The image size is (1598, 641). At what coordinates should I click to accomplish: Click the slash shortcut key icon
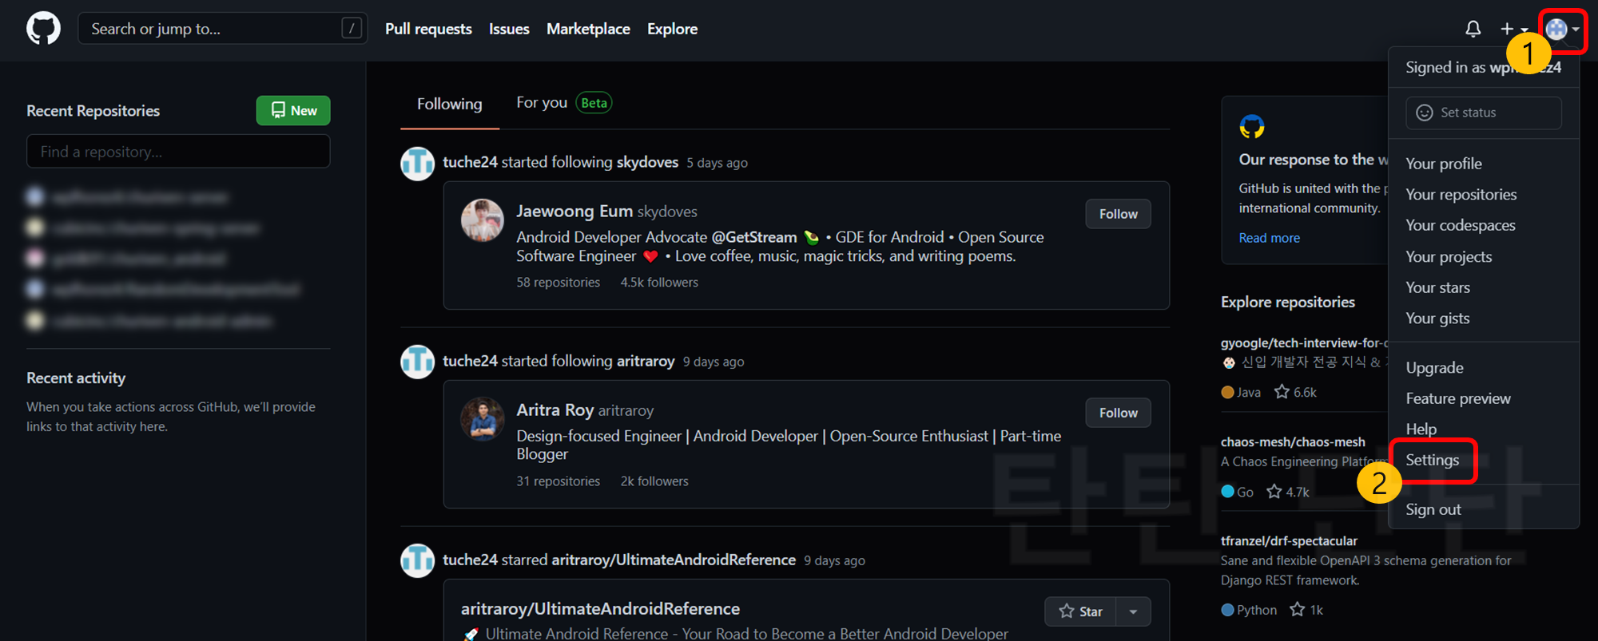(x=352, y=29)
